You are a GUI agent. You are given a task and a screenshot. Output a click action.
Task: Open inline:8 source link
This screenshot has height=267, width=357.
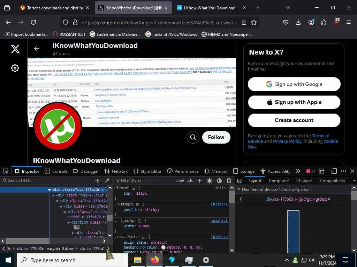(x=219, y=237)
